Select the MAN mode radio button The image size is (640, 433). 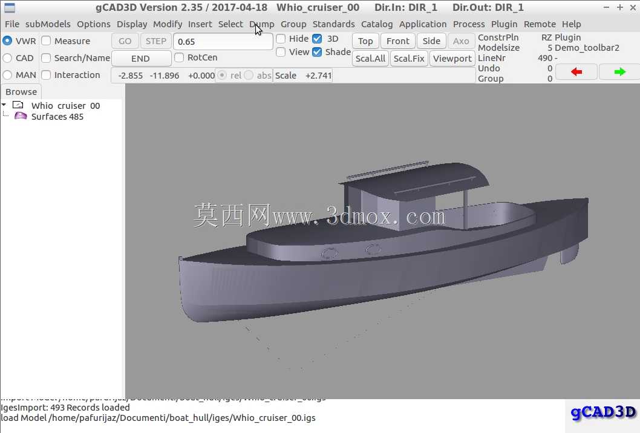[x=7, y=75]
